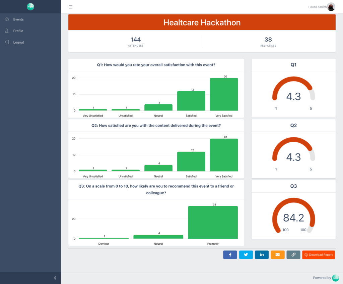Click the Very Satisfied bar in Q1 chart
The width and height of the screenshot is (343, 284).
click(224, 94)
